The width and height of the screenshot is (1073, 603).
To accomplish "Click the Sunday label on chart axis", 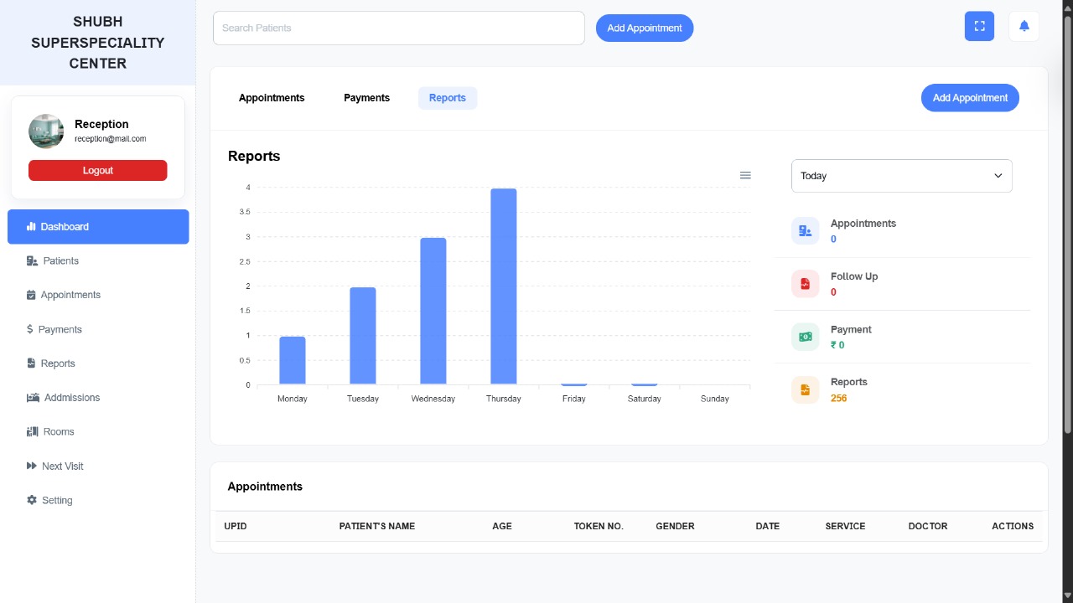I will [x=715, y=399].
